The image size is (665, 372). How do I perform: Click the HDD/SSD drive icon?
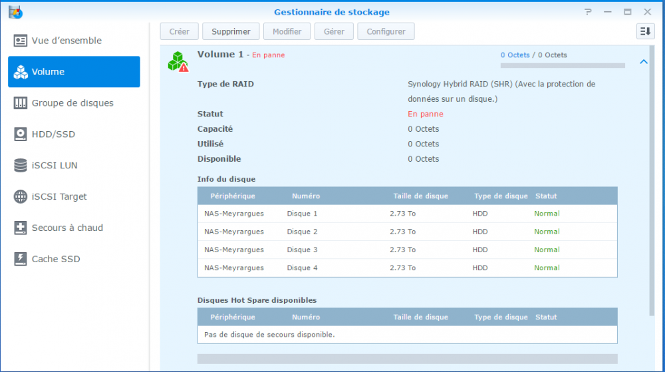(21, 134)
